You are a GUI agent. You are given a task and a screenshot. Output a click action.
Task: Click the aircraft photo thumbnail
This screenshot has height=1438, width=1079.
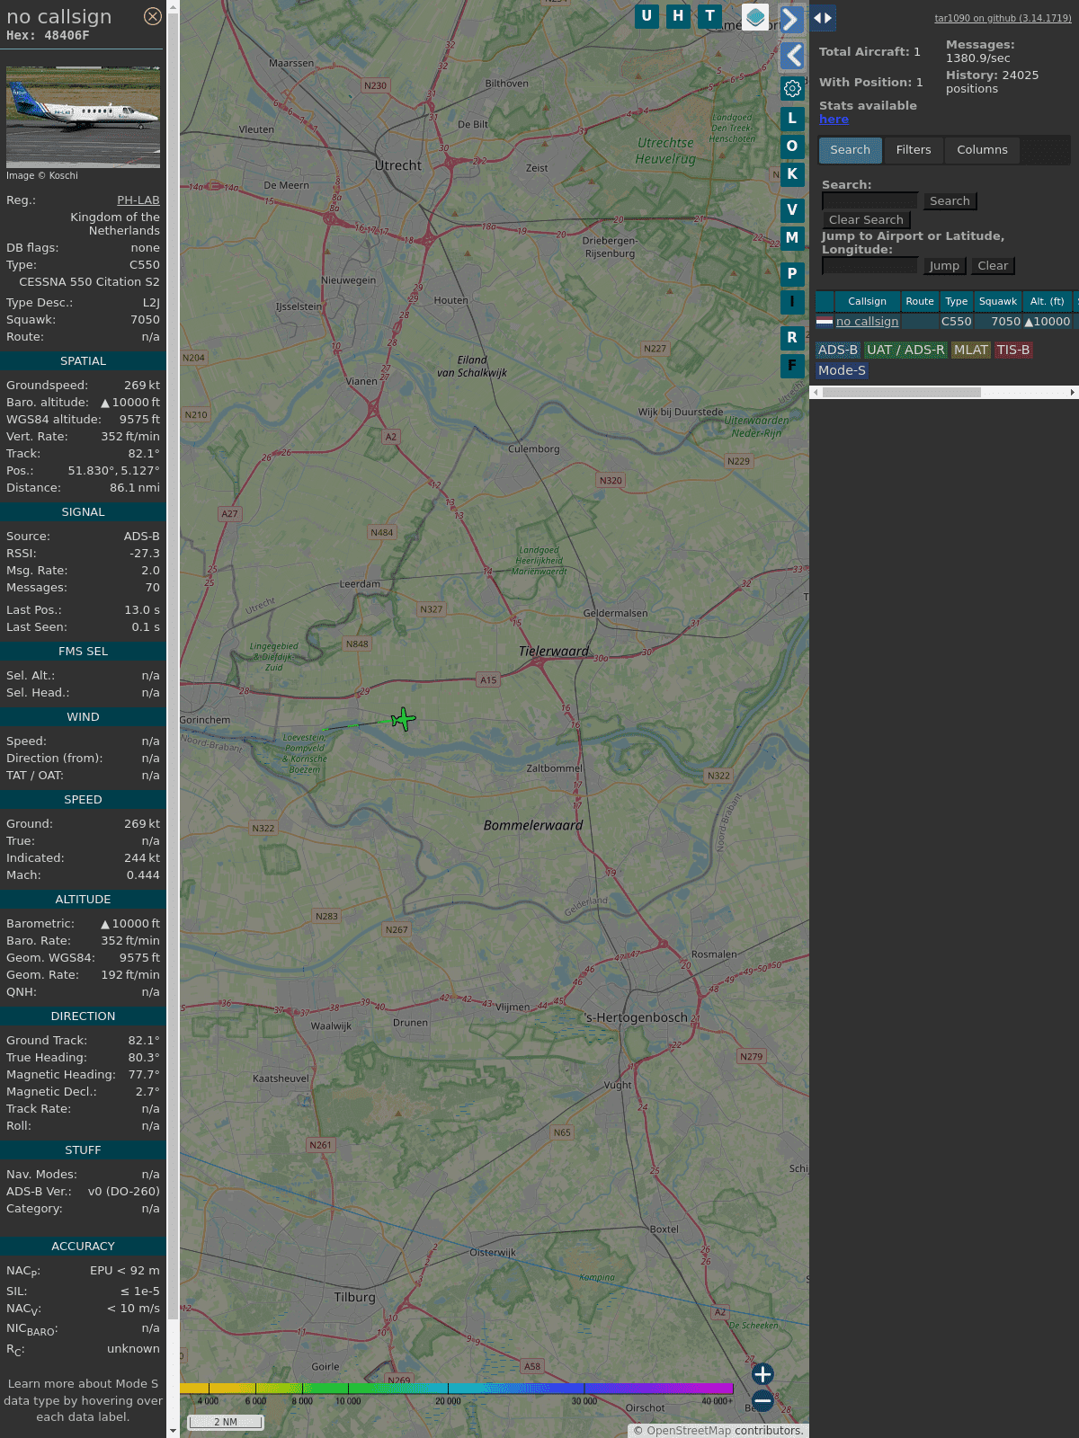point(83,117)
